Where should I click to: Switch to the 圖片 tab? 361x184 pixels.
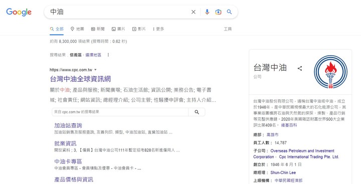(x=118, y=29)
